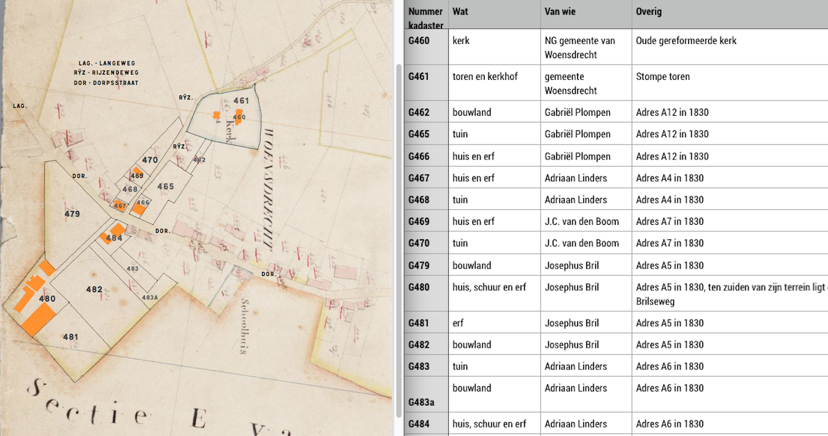Select the orange house on parcel 469

pyautogui.click(x=137, y=173)
